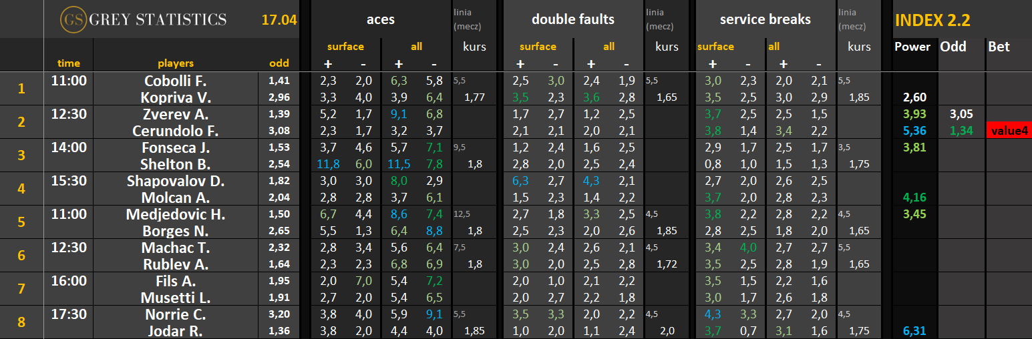1032x339 pixels.
Task: Click Cerundolo F. odd value 3,08
Action: 279,131
